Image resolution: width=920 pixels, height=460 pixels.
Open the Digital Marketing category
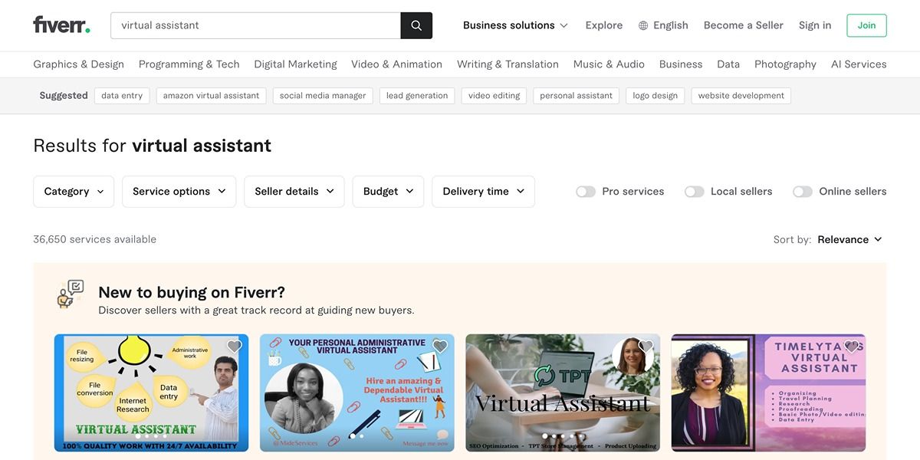[x=295, y=64]
